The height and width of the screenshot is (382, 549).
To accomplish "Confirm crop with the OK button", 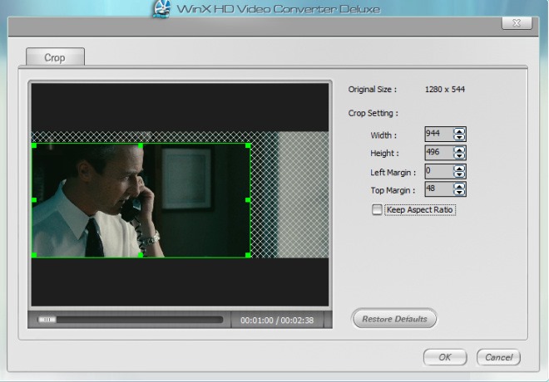I will [445, 357].
